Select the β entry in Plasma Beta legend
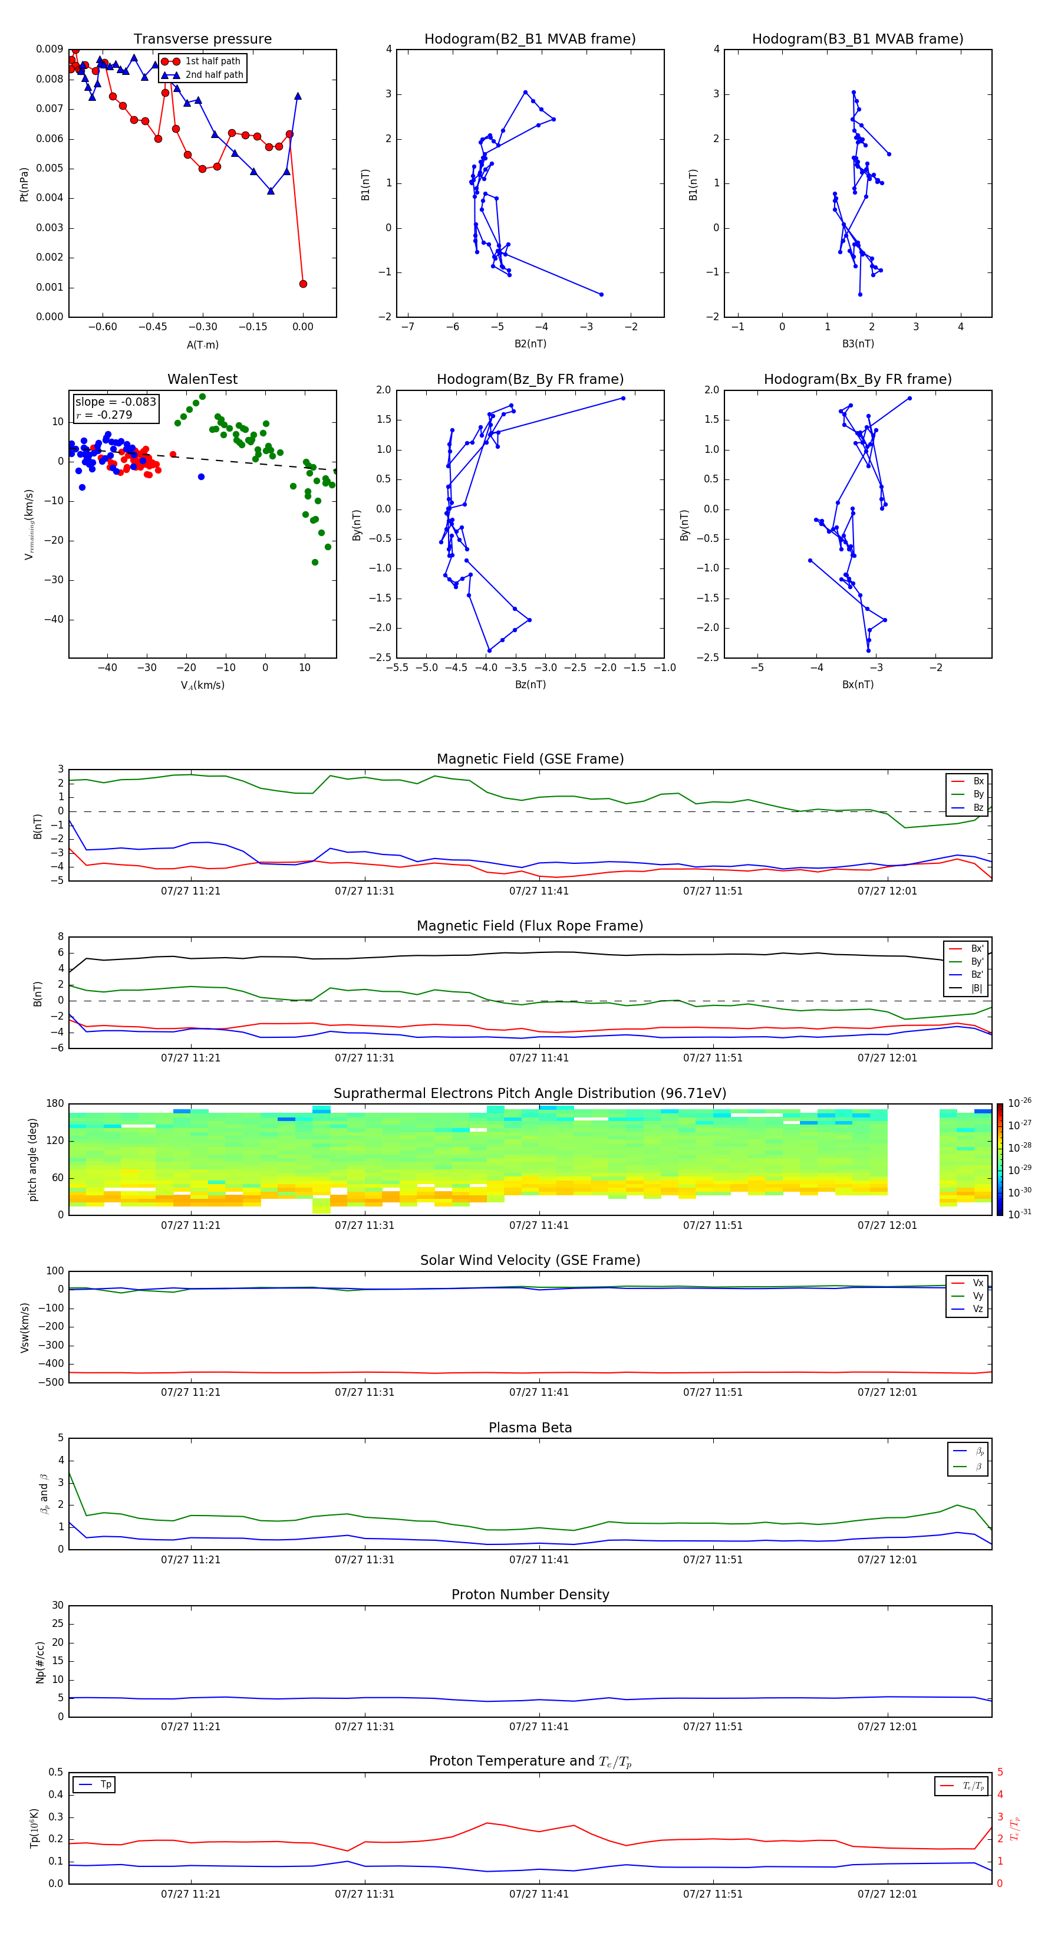Viewport: 1061px width, 1946px height. [968, 1467]
